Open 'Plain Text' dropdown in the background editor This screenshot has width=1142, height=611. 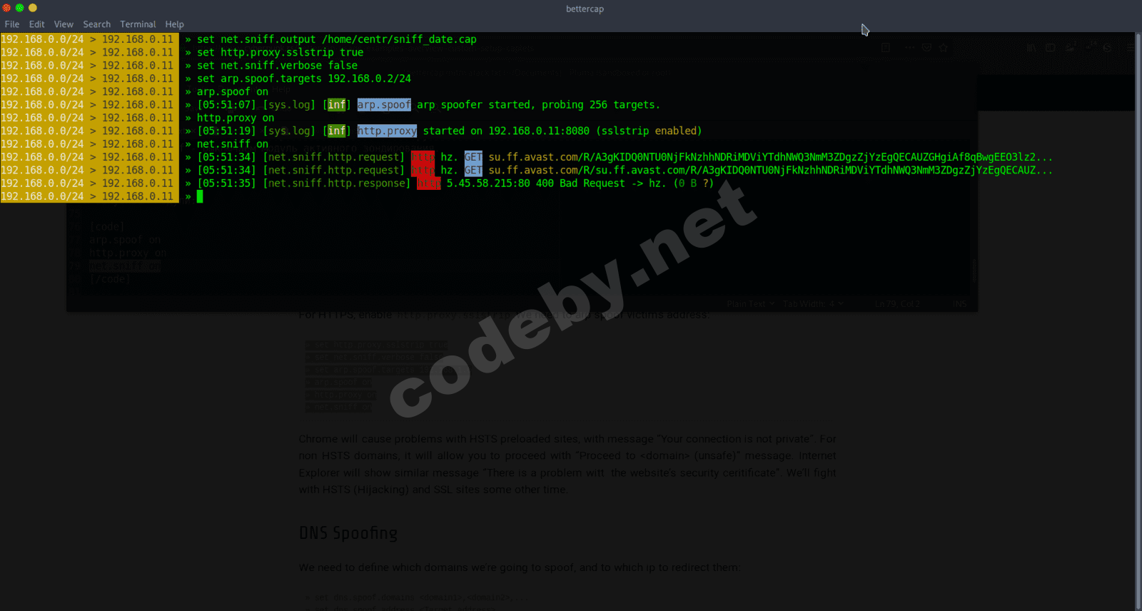pyautogui.click(x=750, y=304)
